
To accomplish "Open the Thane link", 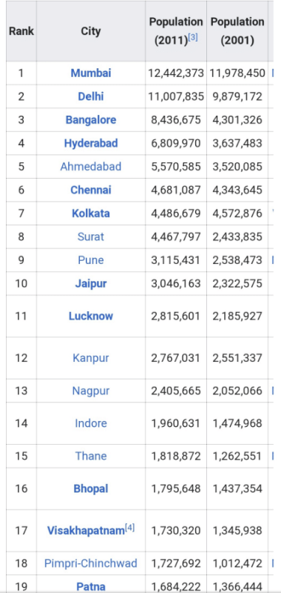I will point(91,456).
